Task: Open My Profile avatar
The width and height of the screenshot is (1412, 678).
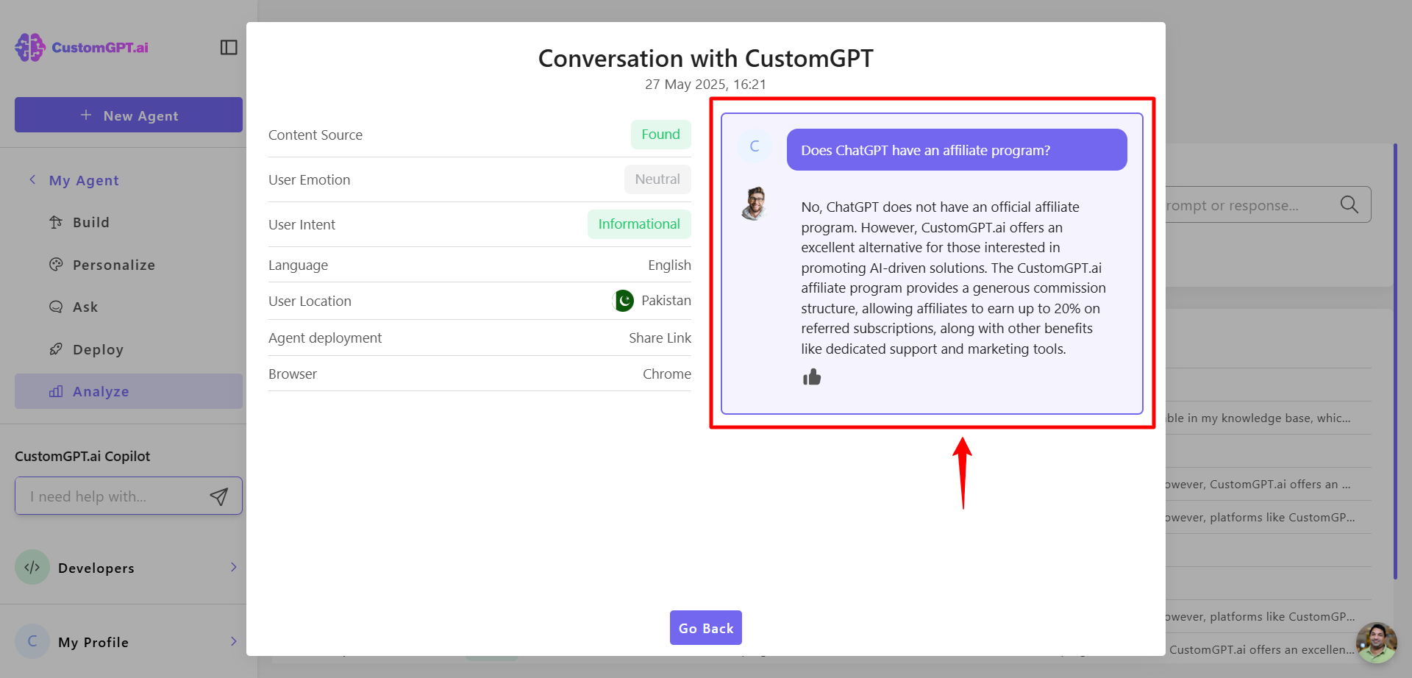Action: 32,641
